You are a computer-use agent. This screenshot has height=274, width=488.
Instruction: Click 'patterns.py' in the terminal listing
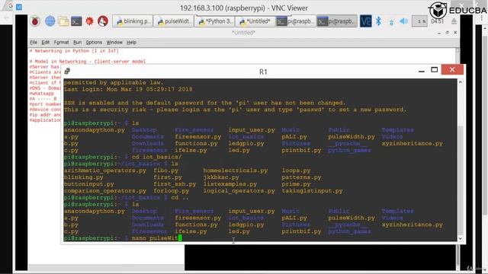(x=301, y=177)
